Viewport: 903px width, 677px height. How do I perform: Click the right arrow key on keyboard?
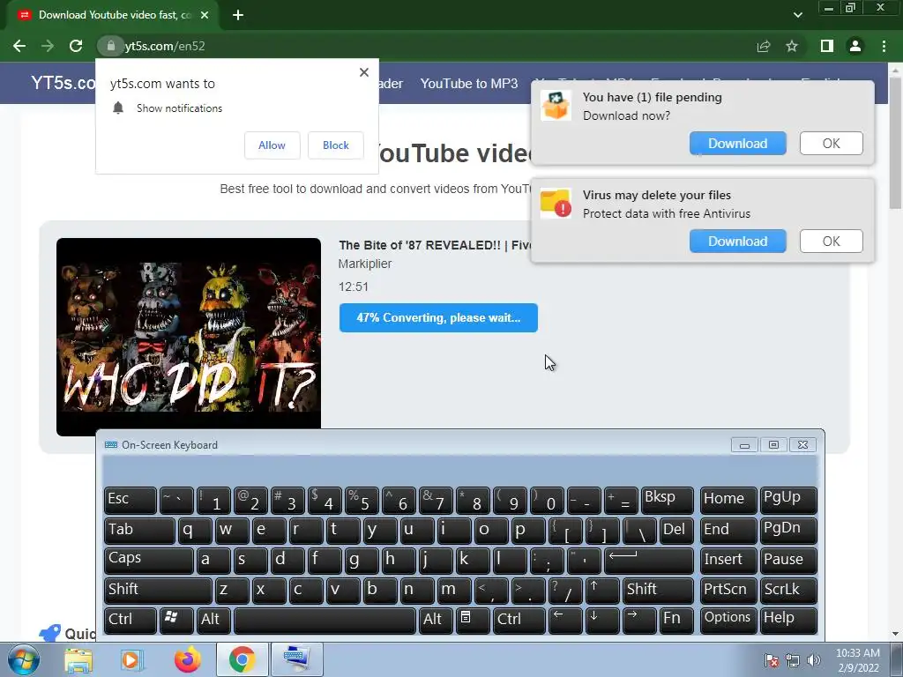pos(639,620)
